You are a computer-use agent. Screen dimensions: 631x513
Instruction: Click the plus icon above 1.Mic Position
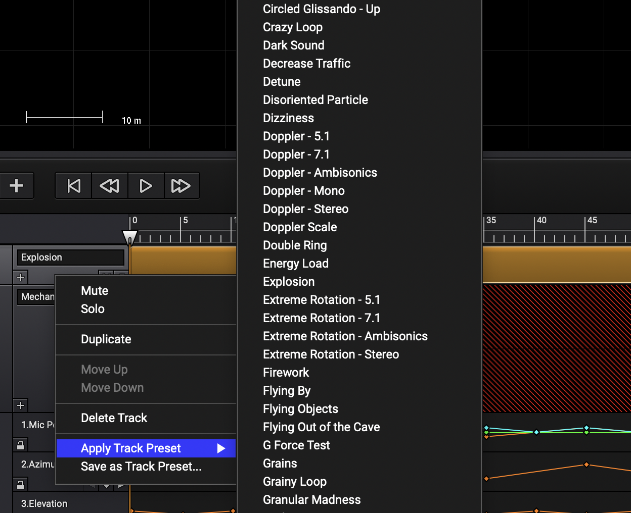[x=21, y=405]
